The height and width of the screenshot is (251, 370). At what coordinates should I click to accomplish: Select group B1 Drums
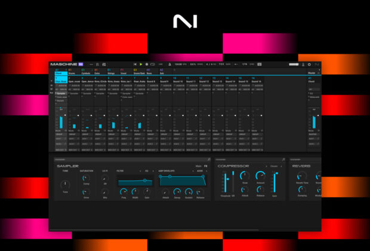74,72
